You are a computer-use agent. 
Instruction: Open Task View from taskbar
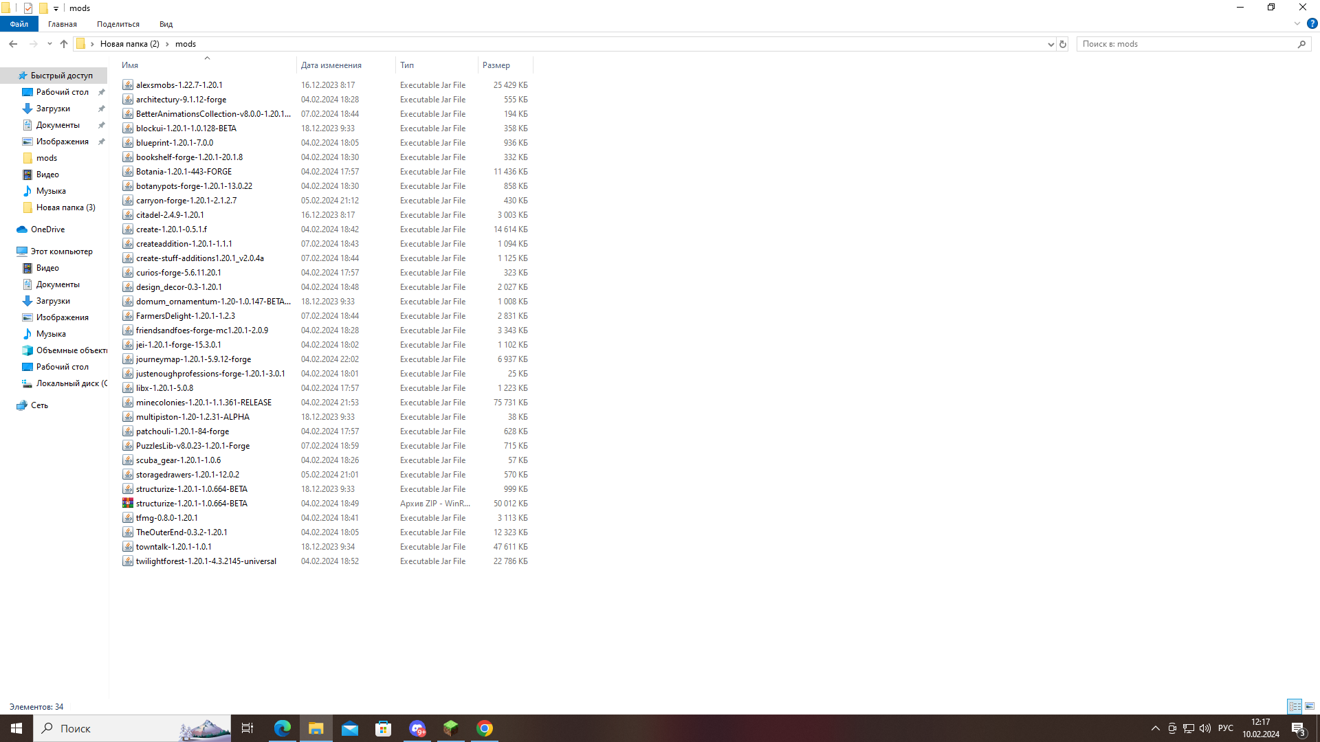click(247, 728)
